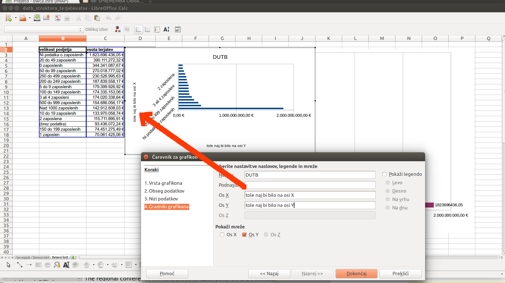Screen dimensions: 505x283
Task: Click the << Nazaj button
Action: [269, 273]
